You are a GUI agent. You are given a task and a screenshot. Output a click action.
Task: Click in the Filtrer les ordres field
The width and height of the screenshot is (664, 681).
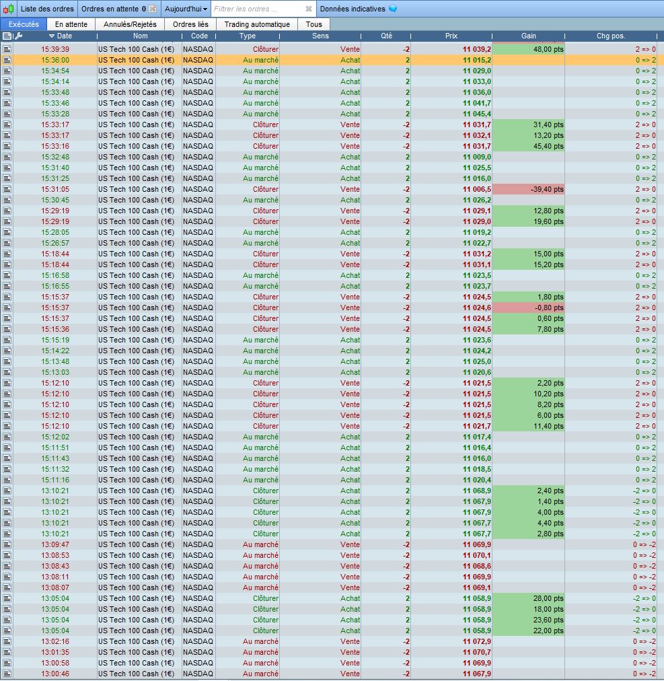(x=258, y=9)
